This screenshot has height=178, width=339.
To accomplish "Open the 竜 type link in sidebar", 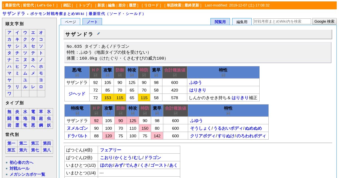I will [x=25, y=125].
